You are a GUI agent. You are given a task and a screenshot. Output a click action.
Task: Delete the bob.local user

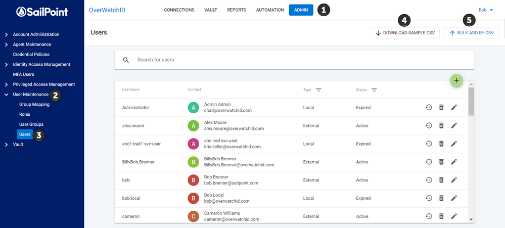tap(441, 199)
